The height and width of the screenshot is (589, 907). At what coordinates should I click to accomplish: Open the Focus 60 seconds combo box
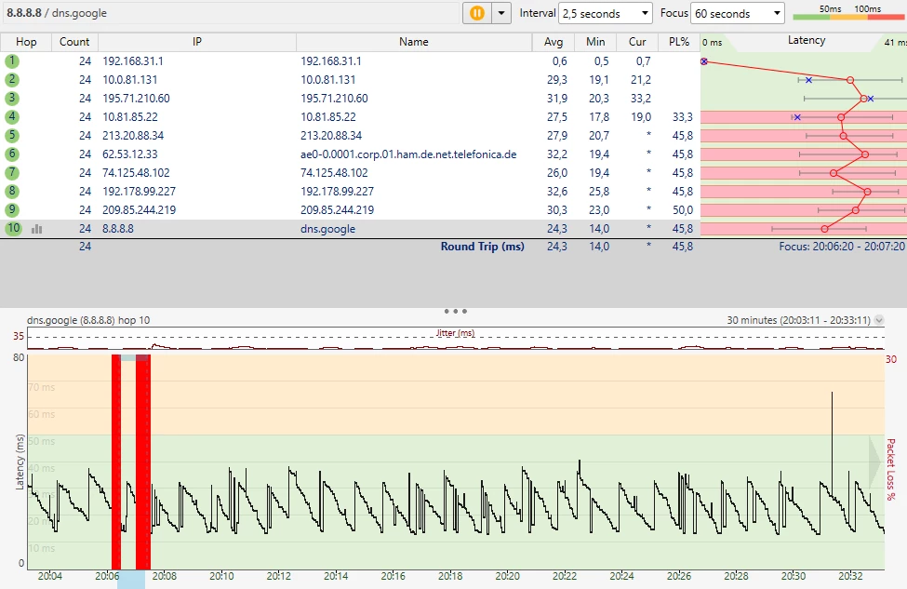pos(739,14)
